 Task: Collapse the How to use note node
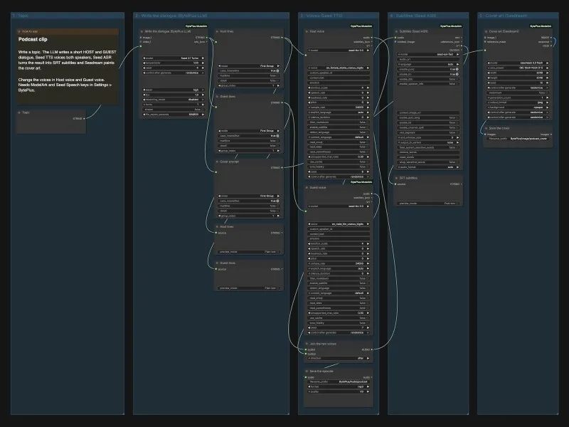pyautogui.click(x=19, y=31)
